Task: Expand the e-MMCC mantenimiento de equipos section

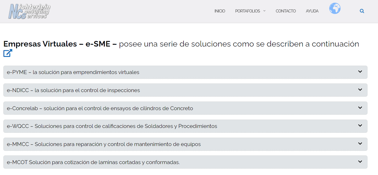Action: click(x=104, y=144)
